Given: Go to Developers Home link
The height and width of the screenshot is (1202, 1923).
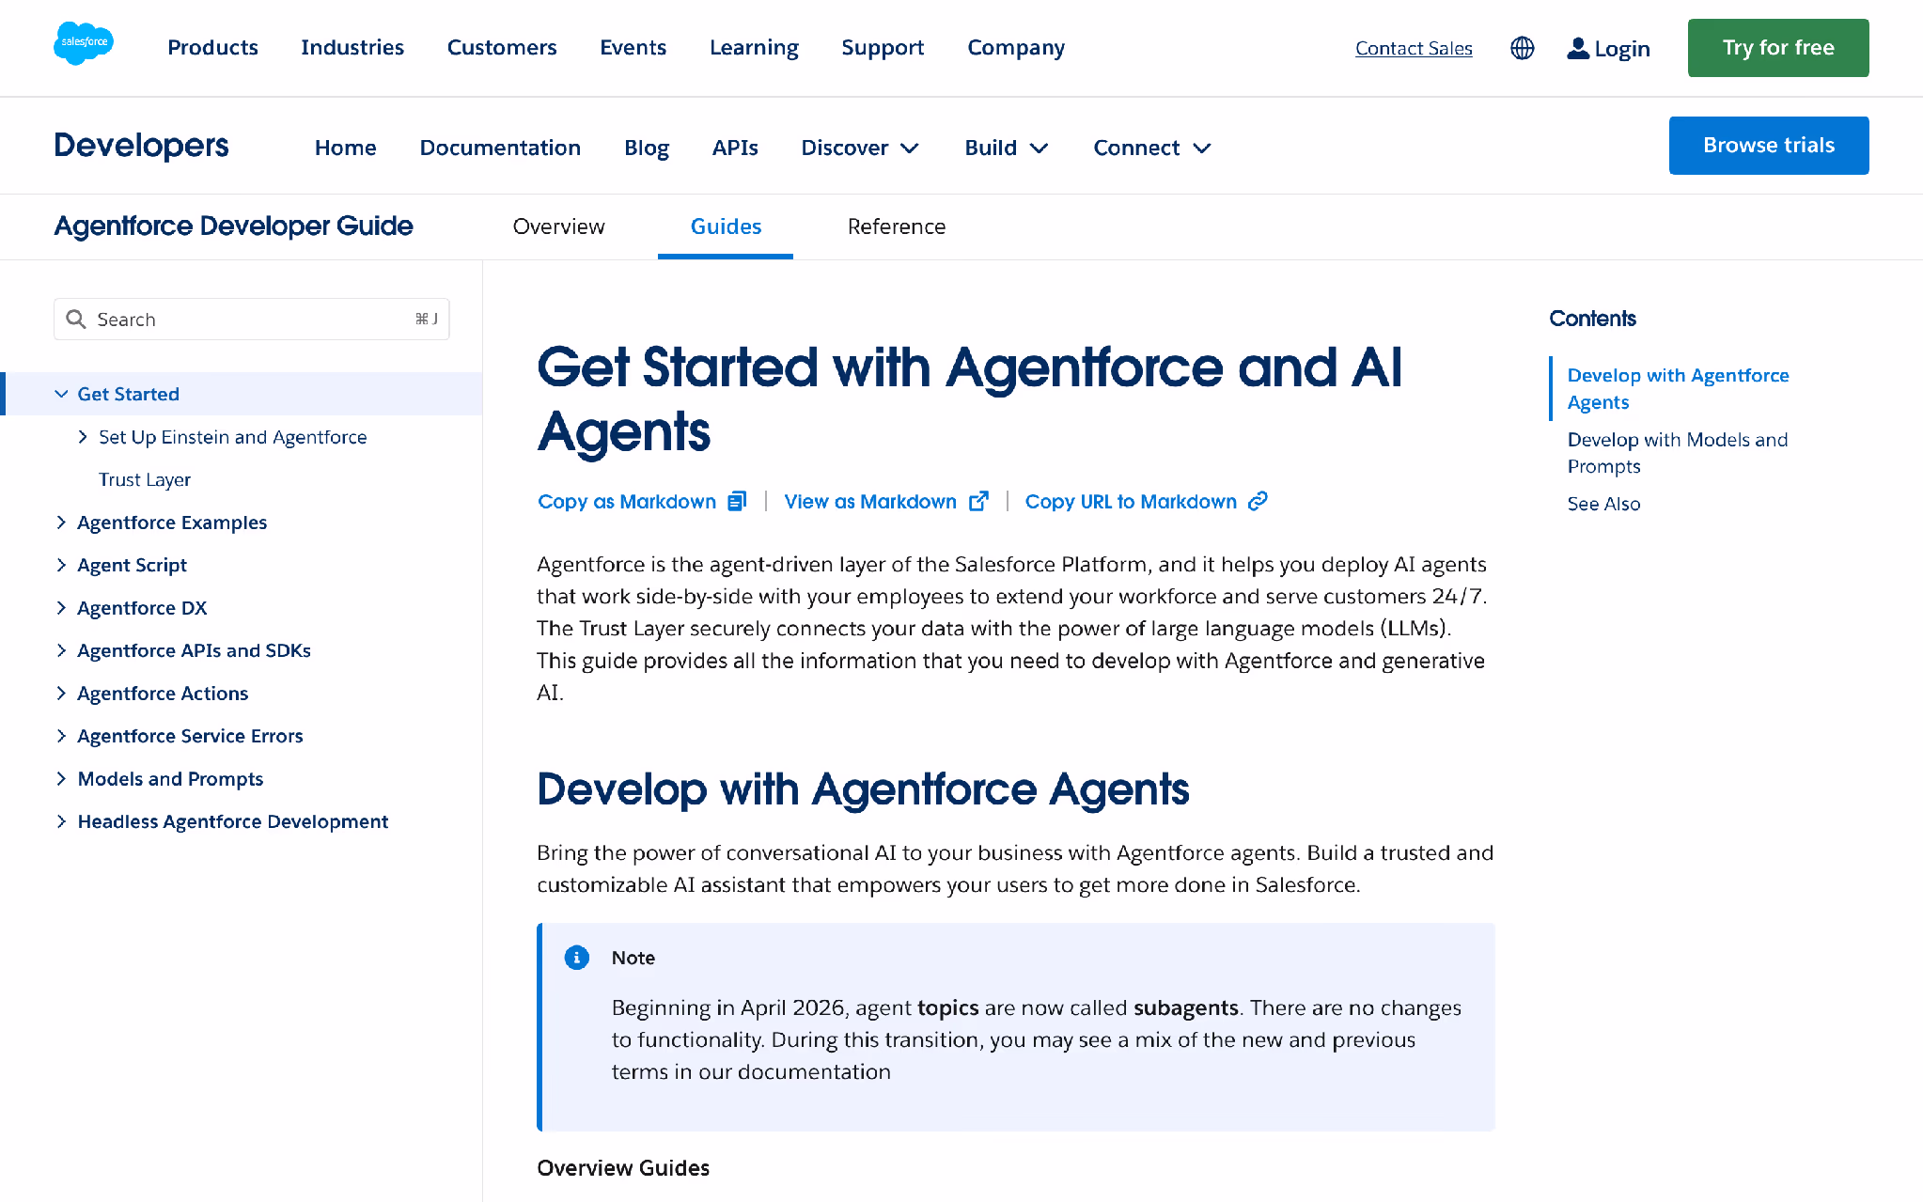Looking at the screenshot, I should point(345,148).
